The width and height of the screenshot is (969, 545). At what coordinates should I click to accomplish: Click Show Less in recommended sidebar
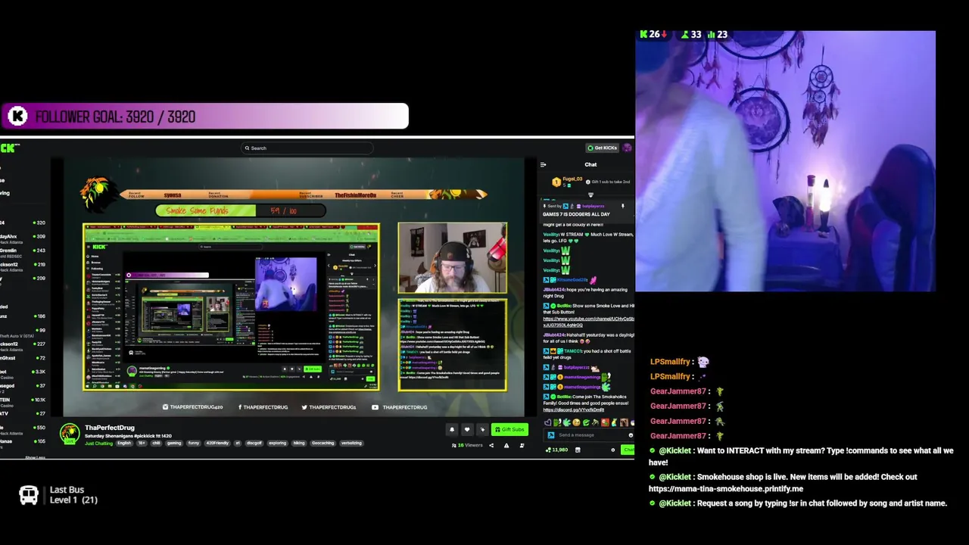click(x=35, y=457)
